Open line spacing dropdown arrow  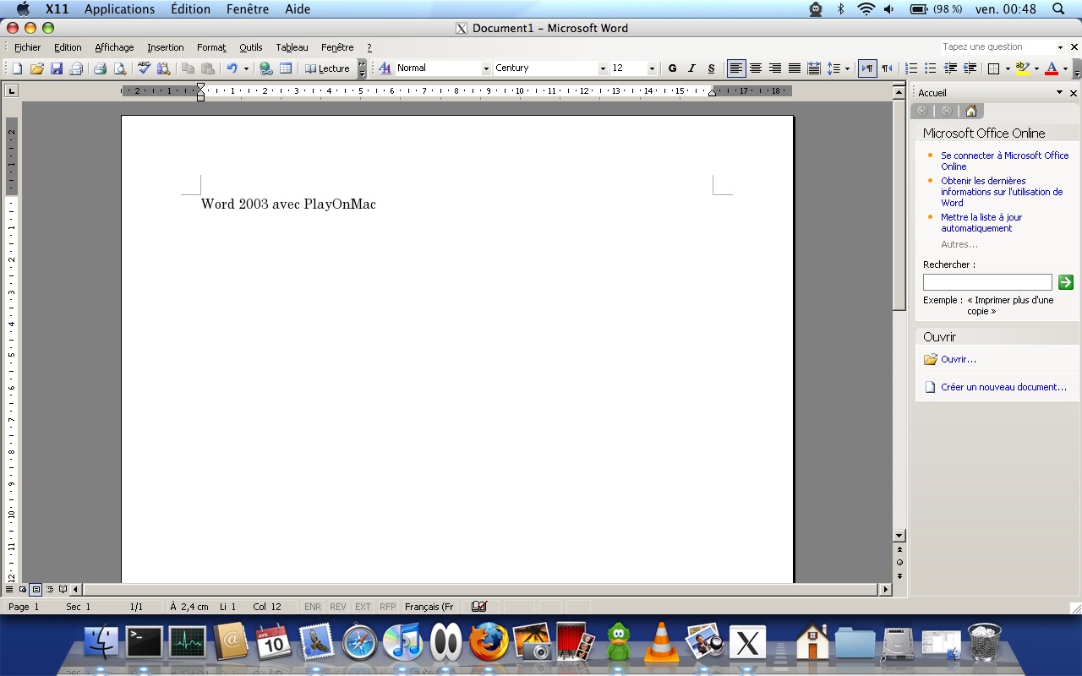click(x=847, y=68)
